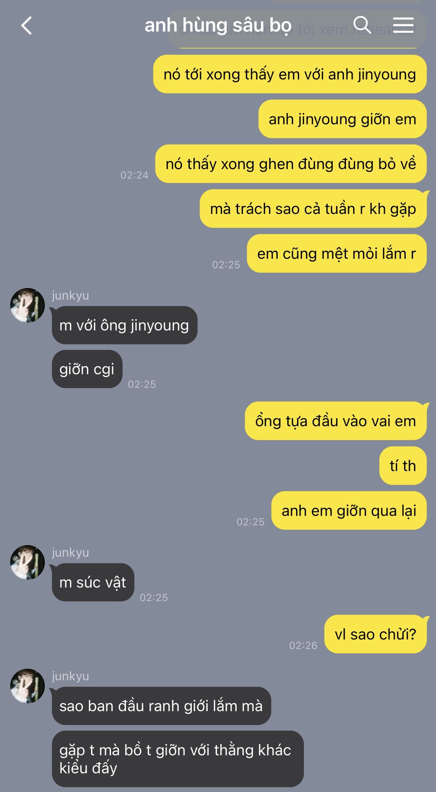The height and width of the screenshot is (792, 436).
Task: Tap the 'vl sao chửi?' yellow bubble
Action: [x=375, y=634]
